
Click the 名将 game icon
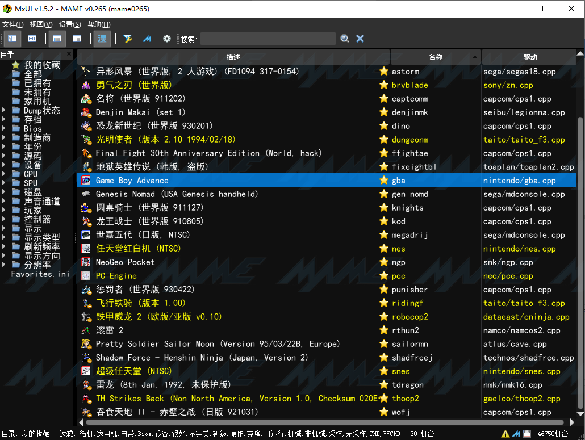tap(86, 99)
